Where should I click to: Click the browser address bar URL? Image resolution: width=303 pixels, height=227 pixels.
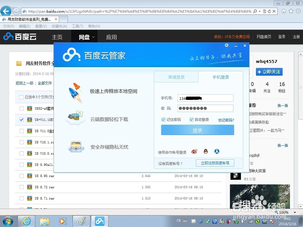[139, 12]
